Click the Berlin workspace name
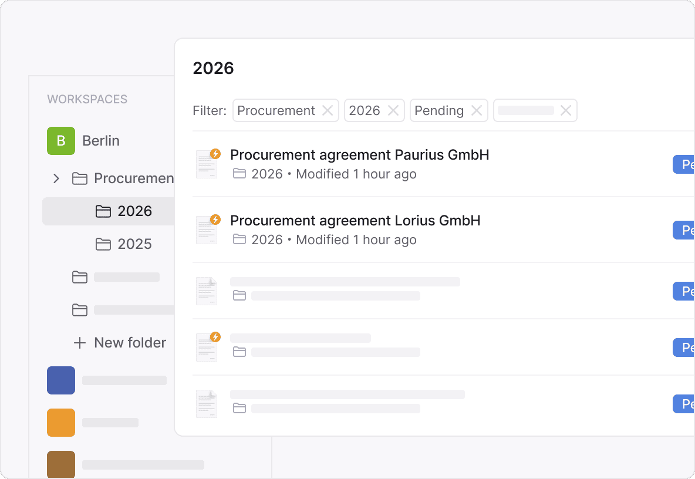The width and height of the screenshot is (695, 479). point(101,141)
